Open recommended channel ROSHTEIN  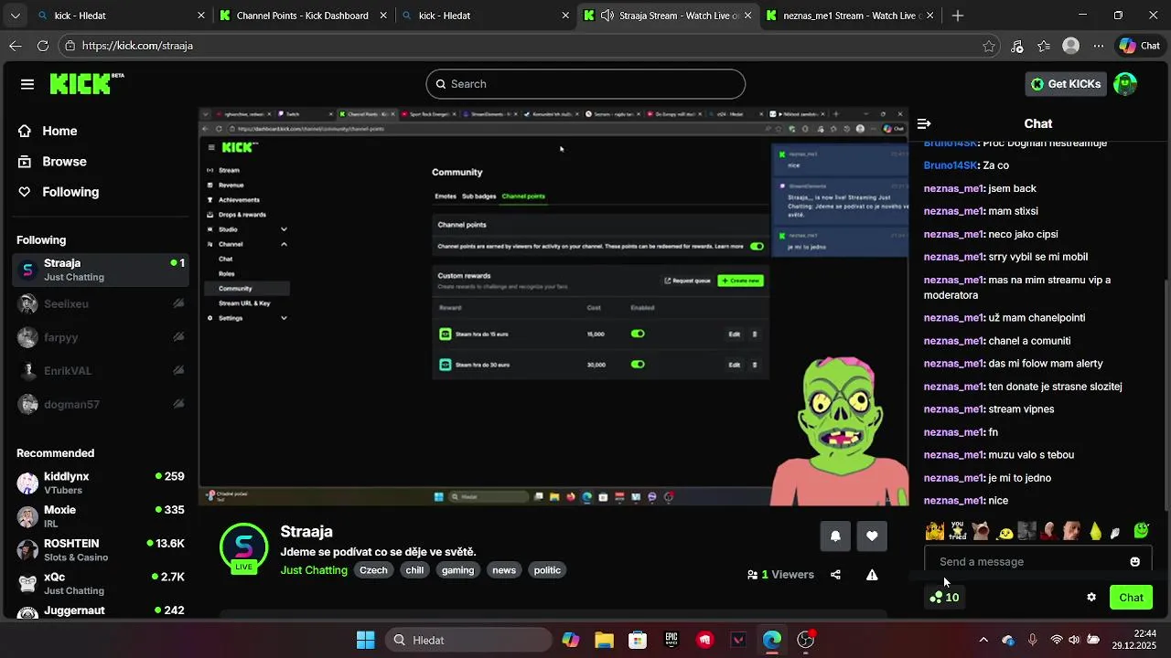pos(101,550)
